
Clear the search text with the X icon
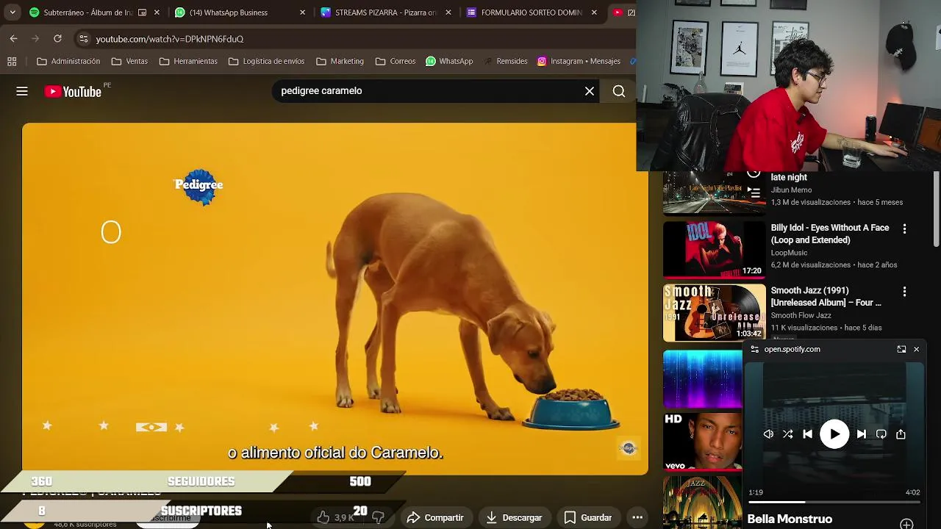click(590, 91)
